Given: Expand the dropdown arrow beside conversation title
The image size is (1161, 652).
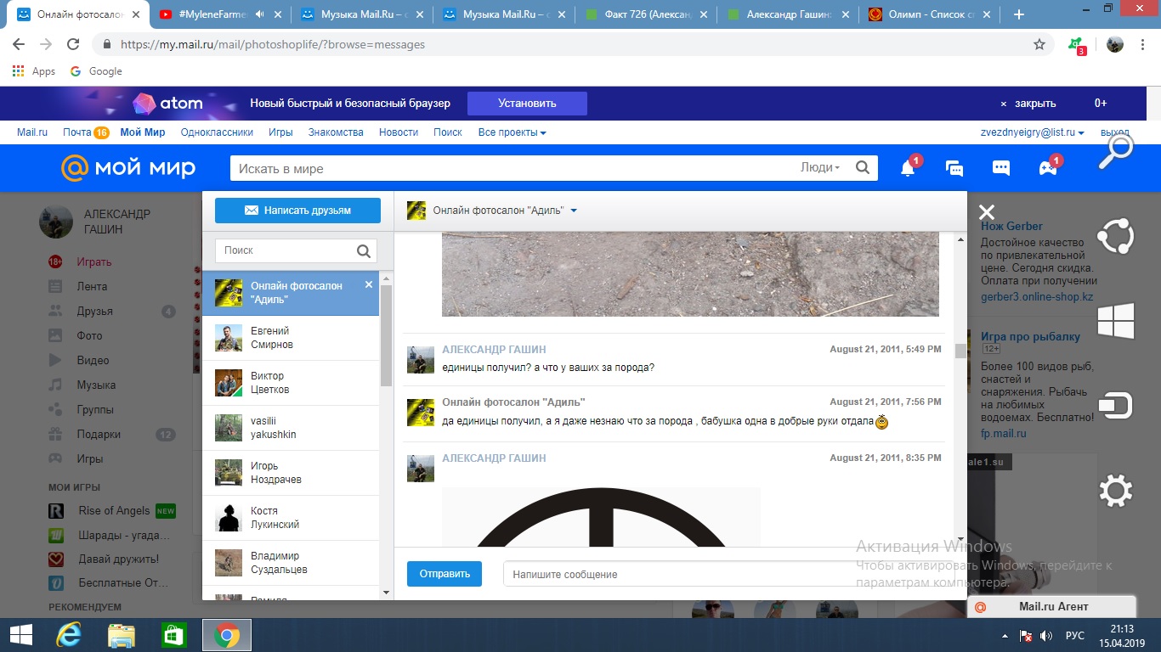Looking at the screenshot, I should click(x=574, y=211).
